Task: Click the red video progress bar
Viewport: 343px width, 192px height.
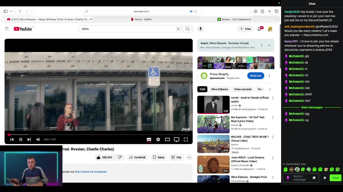Action: tap(99, 135)
